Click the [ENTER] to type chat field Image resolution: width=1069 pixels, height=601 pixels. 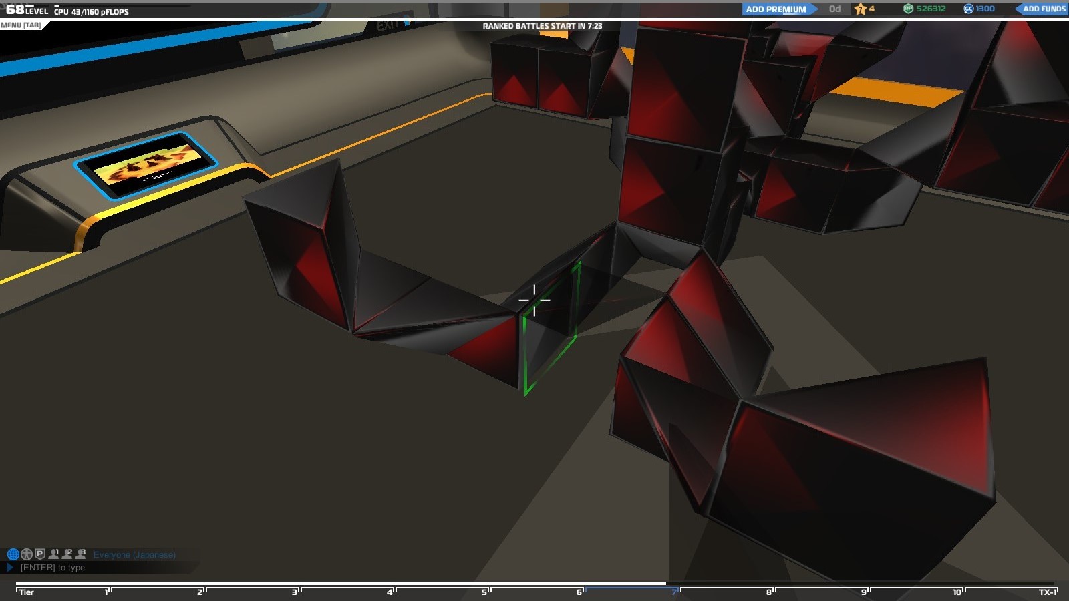point(53,568)
